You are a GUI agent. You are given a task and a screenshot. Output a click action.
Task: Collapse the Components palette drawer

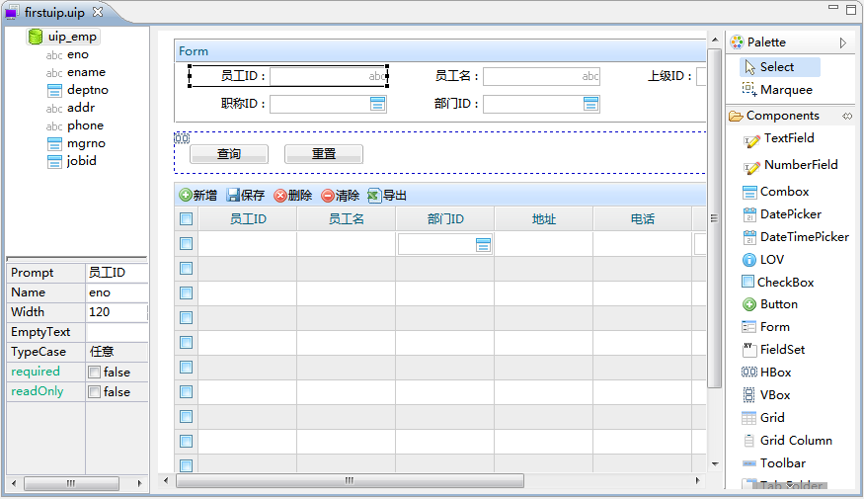pyautogui.click(x=846, y=116)
